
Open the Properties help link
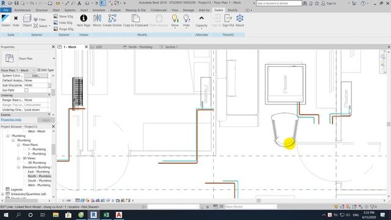[x=11, y=120]
